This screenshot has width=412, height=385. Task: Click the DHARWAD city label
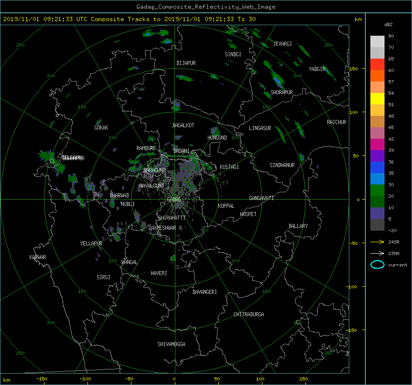(119, 195)
